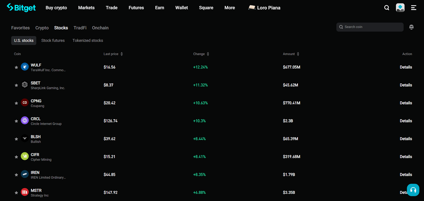424x201 pixels.
Task: Open Details for SBET
Action: coord(406,85)
